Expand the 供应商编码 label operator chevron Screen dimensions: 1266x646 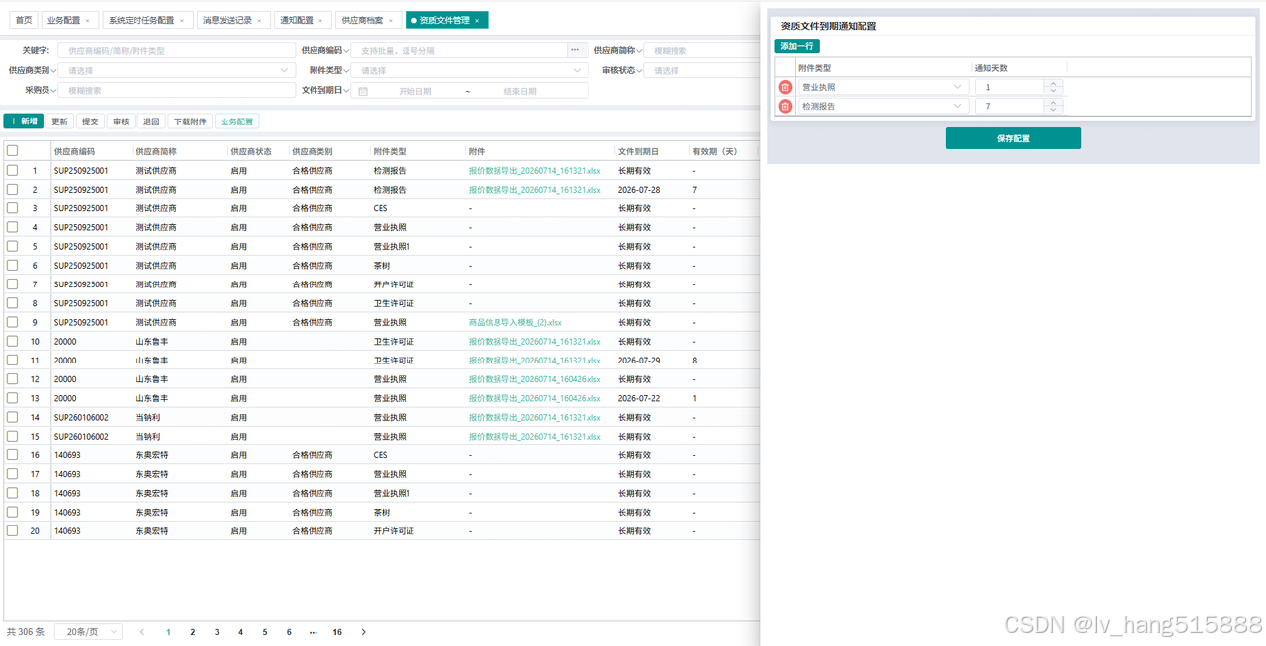tap(346, 50)
